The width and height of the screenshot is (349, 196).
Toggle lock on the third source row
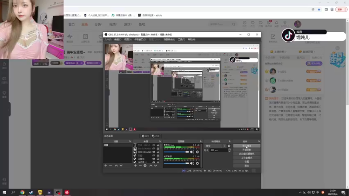click(158, 152)
